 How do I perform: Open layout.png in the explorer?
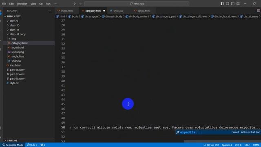pos(18,52)
